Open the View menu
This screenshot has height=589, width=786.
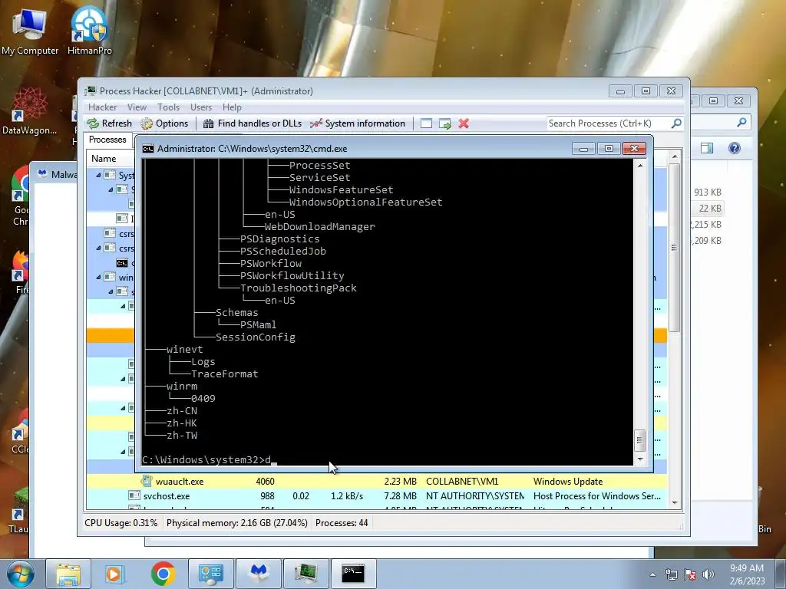(x=137, y=107)
